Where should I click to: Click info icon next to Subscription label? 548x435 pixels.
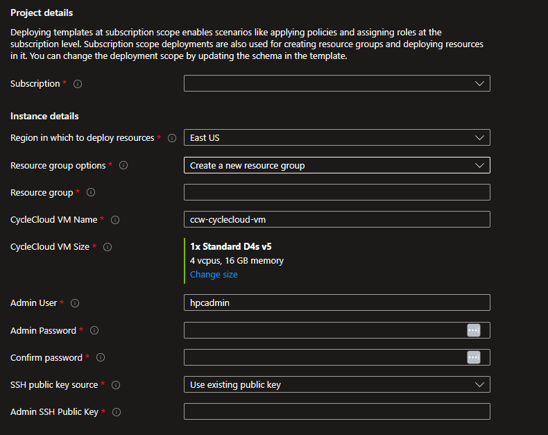click(78, 84)
